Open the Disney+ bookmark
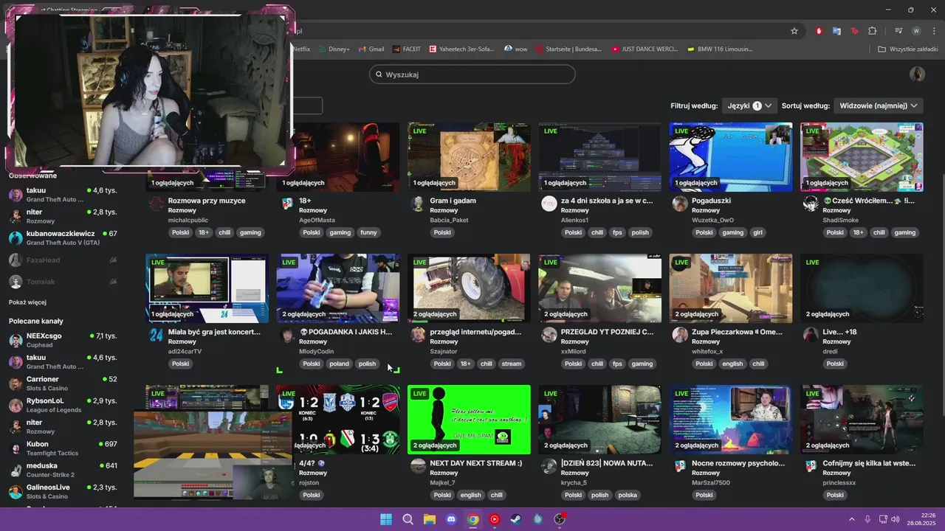 pos(334,49)
